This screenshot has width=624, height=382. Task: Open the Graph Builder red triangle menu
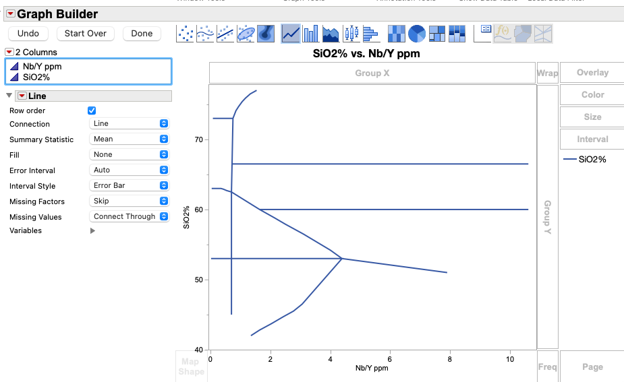tap(11, 14)
